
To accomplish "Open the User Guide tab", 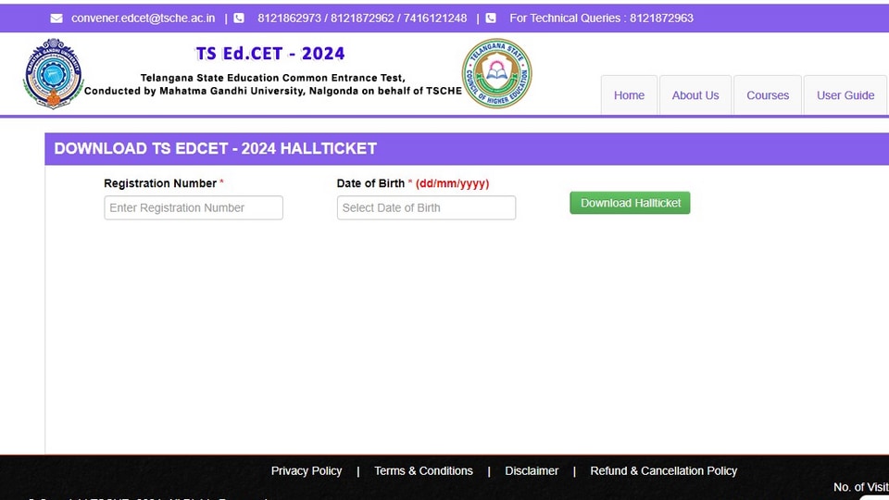I will point(845,95).
